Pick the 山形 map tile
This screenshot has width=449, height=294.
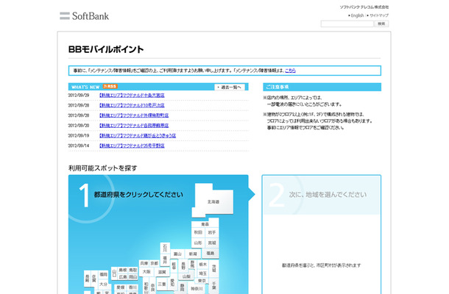point(198,243)
